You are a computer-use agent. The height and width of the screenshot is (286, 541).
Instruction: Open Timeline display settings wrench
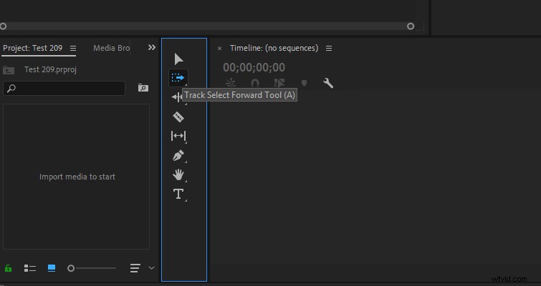pyautogui.click(x=328, y=83)
